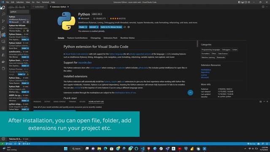Click Disable button for Python extension
This screenshot has width=270, height=152.
tap(82, 27)
